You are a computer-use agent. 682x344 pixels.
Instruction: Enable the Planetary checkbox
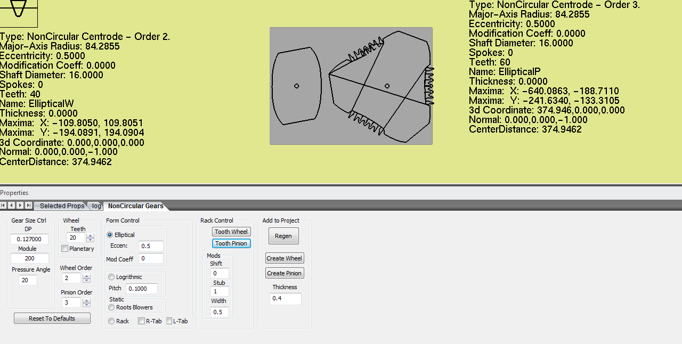[65, 249]
